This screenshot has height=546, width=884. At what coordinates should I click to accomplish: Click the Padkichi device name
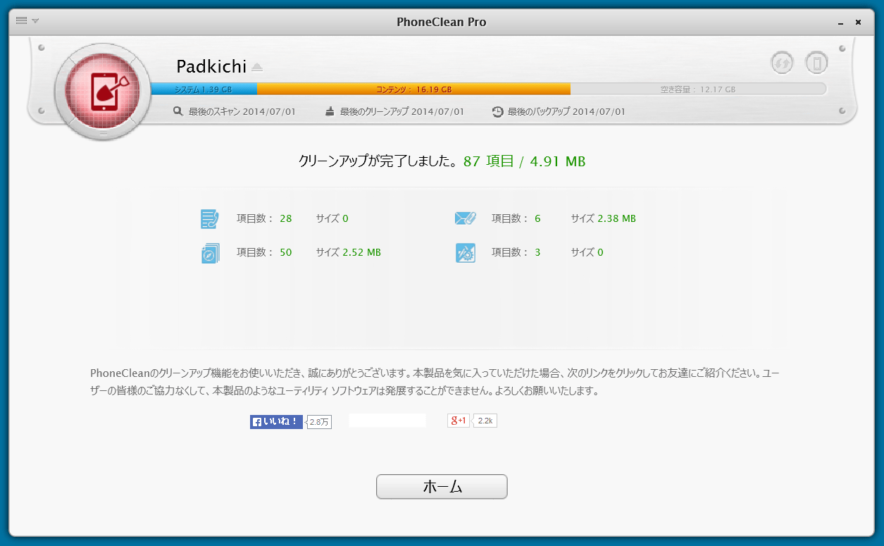tap(211, 67)
